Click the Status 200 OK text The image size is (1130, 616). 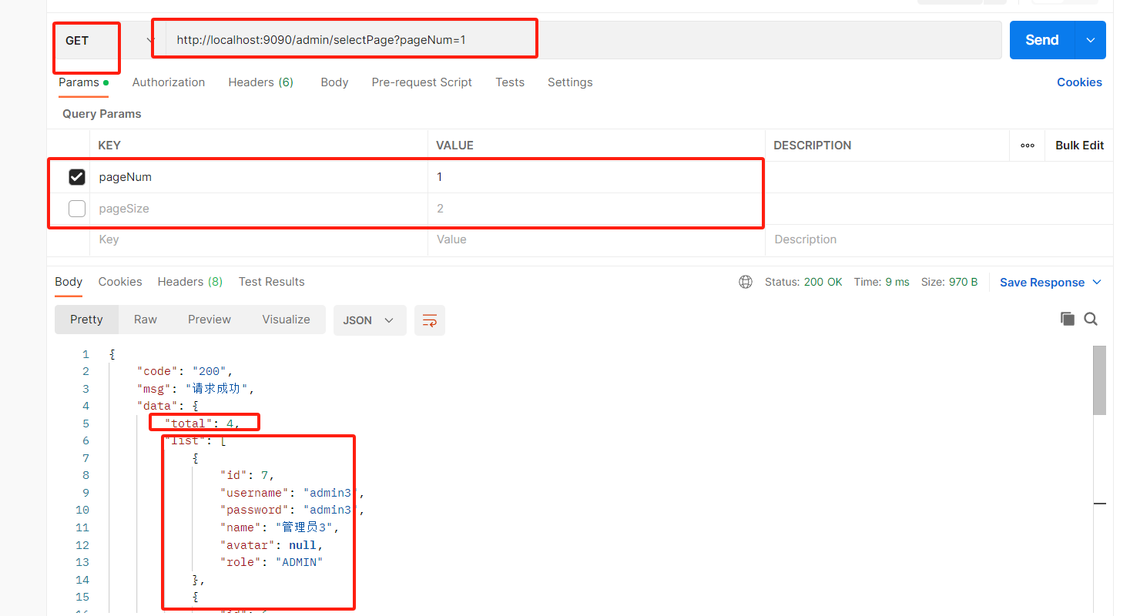coord(803,283)
